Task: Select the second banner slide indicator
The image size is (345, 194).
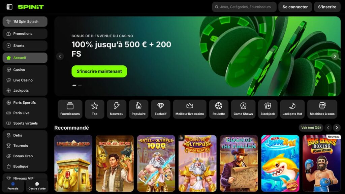Action: pos(80,85)
